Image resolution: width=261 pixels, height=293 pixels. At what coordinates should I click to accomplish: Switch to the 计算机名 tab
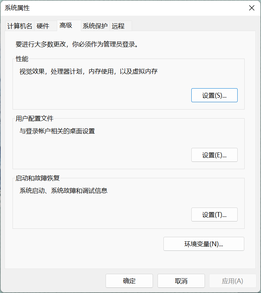pos(20,26)
